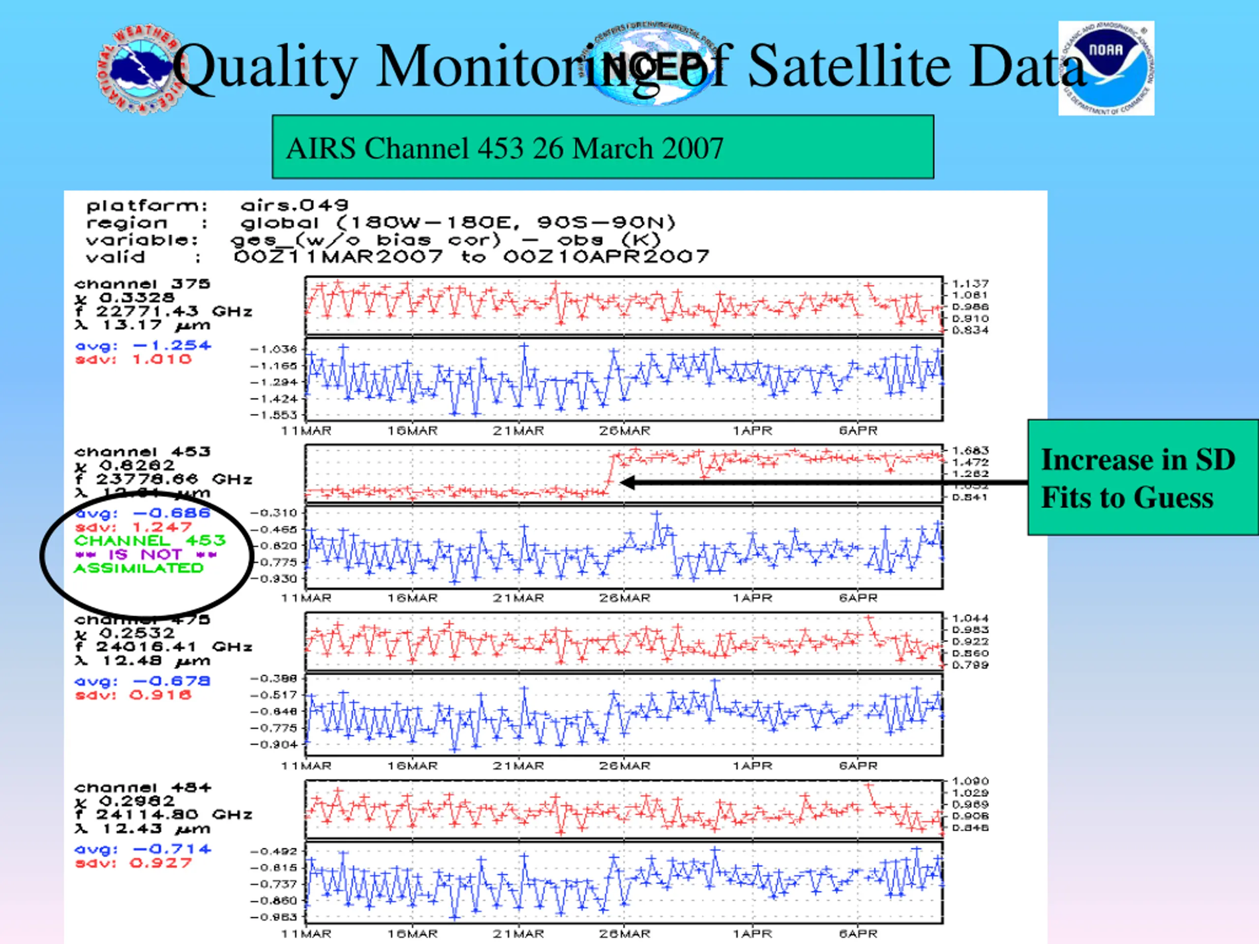The width and height of the screenshot is (1259, 944).
Task: Click the blue average plot for channel 375
Action: (624, 380)
